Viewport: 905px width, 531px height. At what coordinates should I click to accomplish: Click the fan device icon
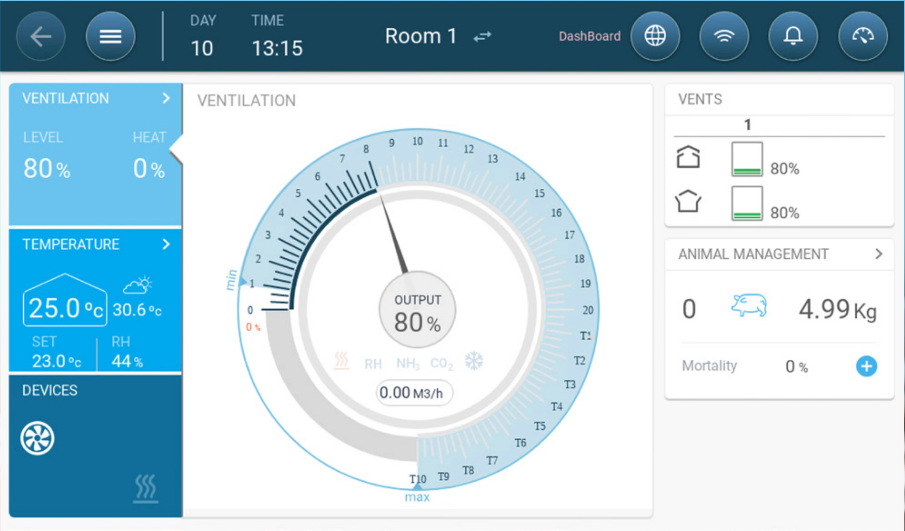pyautogui.click(x=37, y=438)
